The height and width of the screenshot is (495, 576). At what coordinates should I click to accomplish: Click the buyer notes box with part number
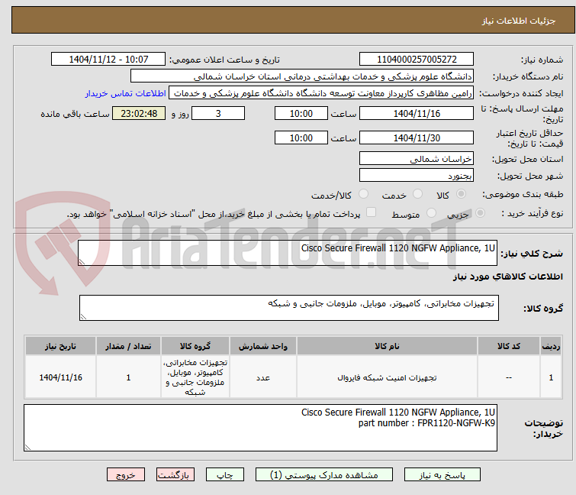(260, 428)
